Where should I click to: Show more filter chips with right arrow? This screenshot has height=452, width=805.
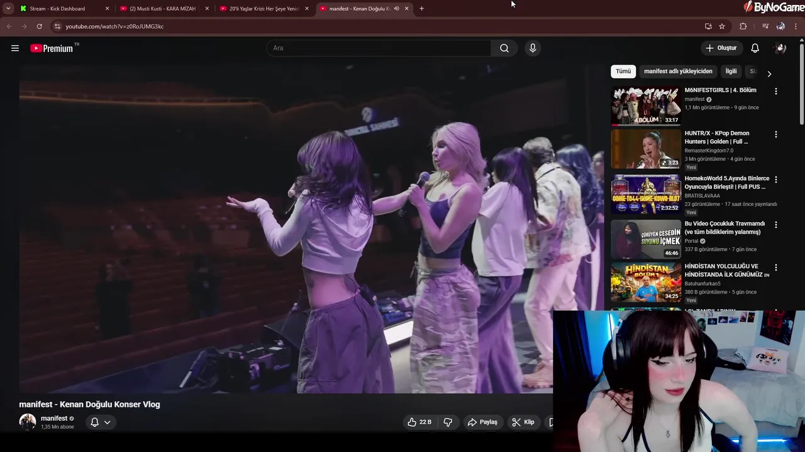(769, 73)
